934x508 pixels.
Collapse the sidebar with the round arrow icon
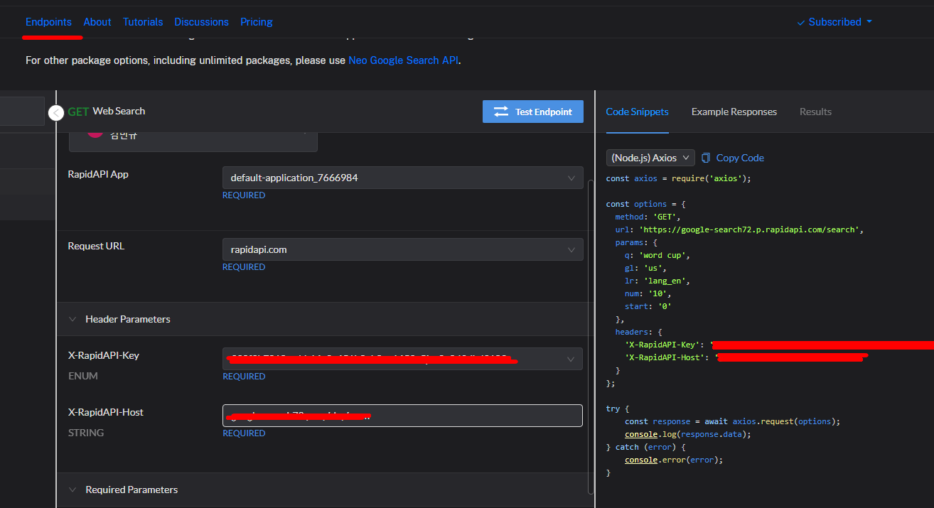coord(56,112)
